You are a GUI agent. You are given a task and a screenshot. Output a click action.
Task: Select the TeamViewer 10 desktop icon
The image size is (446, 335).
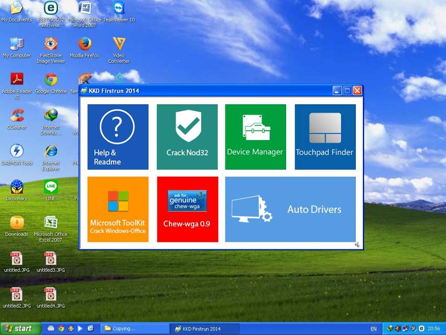pos(119,11)
